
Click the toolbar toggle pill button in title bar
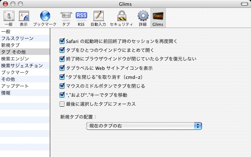[245, 4]
